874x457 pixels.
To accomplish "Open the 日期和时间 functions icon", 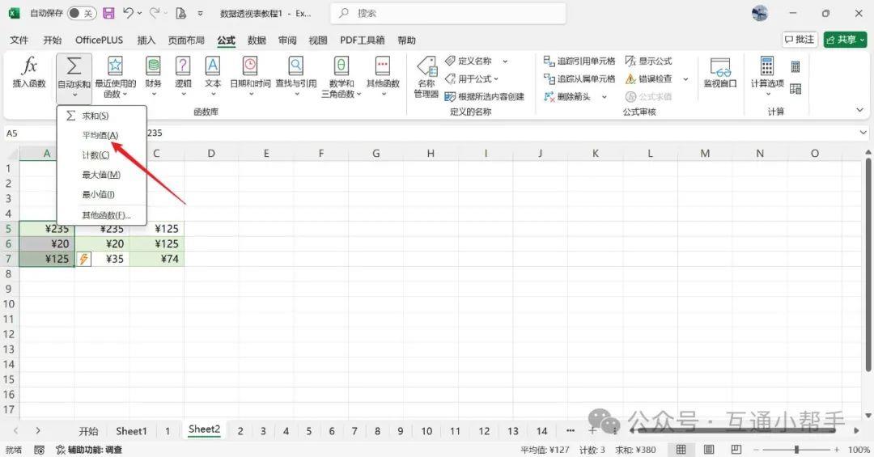I will [250, 67].
